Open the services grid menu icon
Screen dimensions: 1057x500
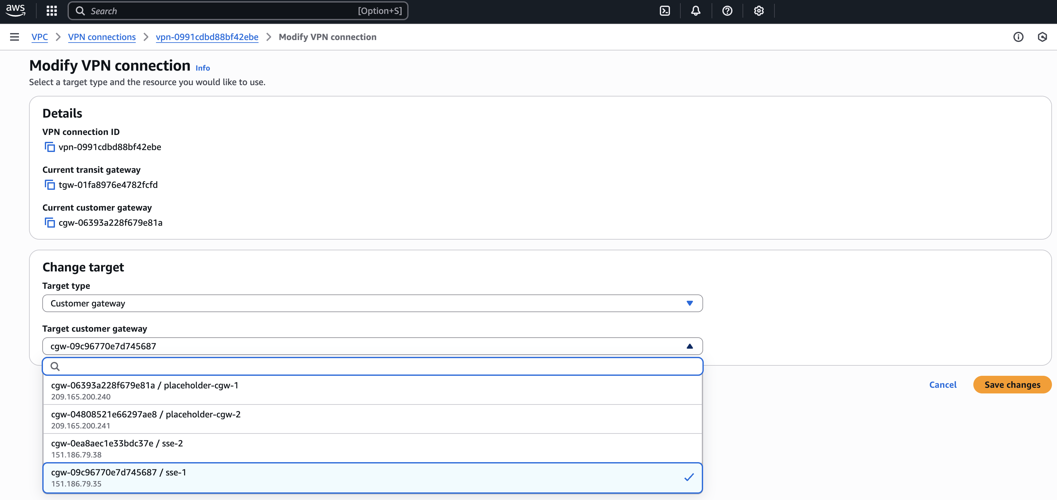(52, 11)
